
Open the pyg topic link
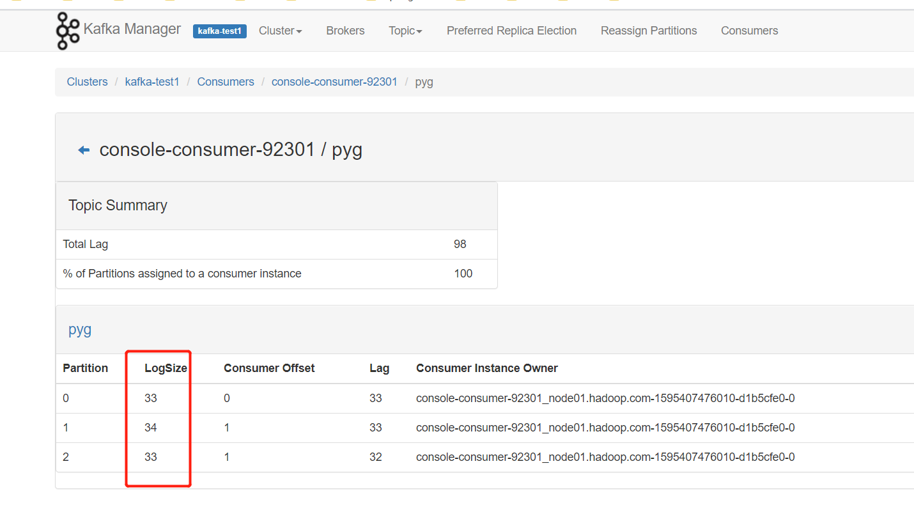click(x=80, y=330)
